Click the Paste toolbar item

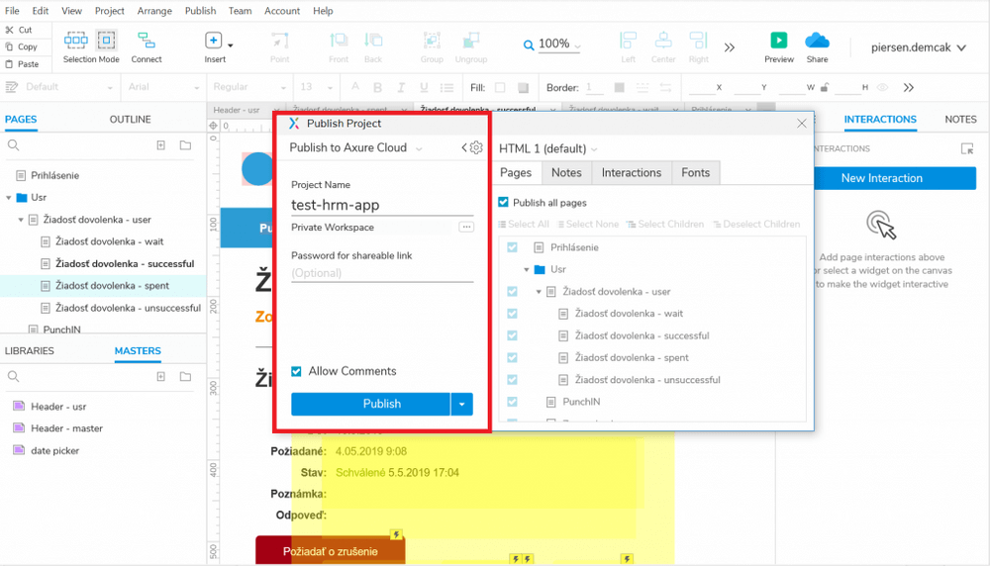click(x=22, y=63)
